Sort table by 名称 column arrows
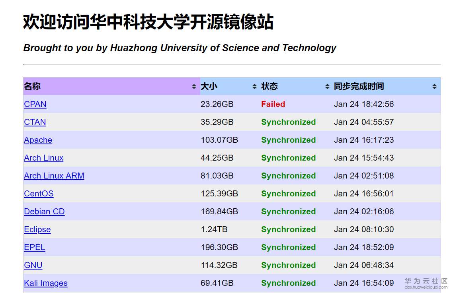 tap(194, 86)
